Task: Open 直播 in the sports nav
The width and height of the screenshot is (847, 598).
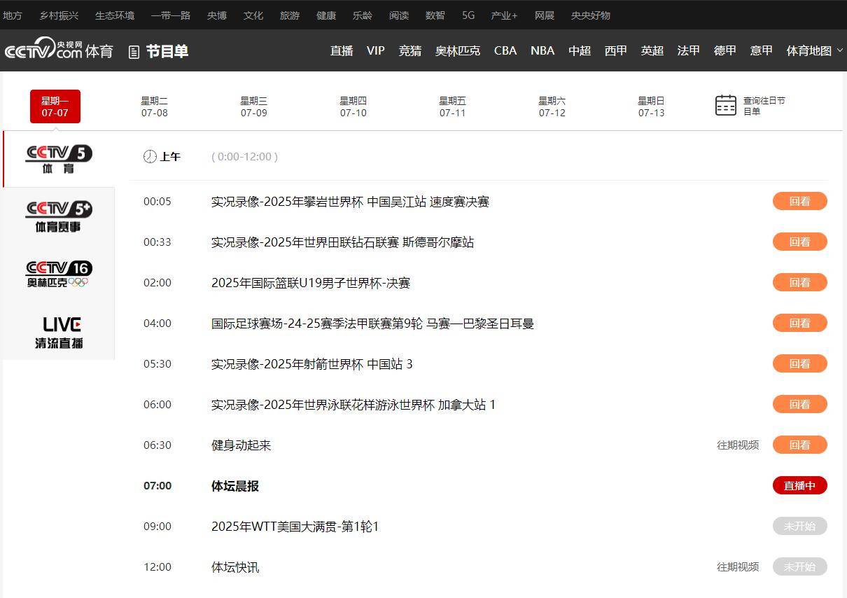Action: click(342, 50)
